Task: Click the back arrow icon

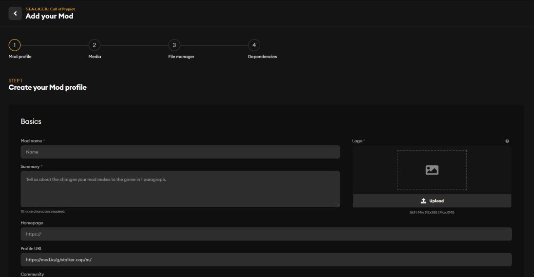Action: (x=15, y=14)
